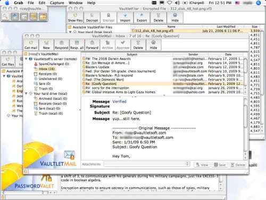
Task: Click Encrypt in VaultletFiler toolbar
Action: click(109, 18)
